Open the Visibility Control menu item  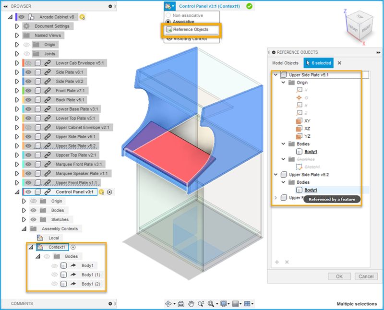click(x=191, y=38)
